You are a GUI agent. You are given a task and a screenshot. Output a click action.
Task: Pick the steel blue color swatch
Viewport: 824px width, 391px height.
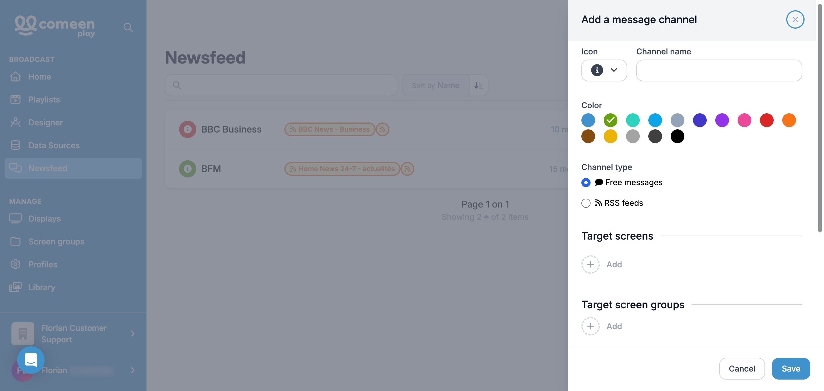(588, 120)
